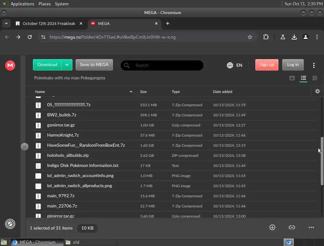Select gsmirror.tar.gz file row

coord(175,125)
